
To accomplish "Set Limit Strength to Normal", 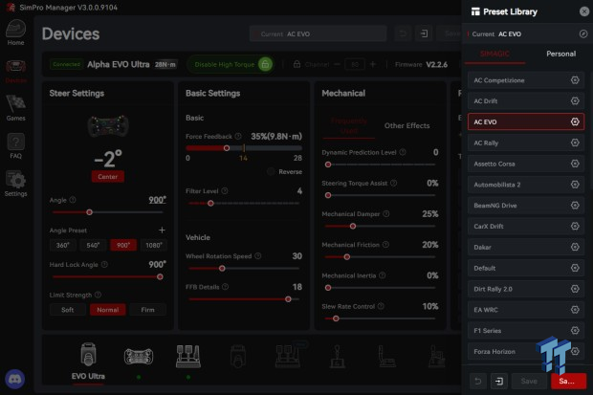I will coord(107,310).
